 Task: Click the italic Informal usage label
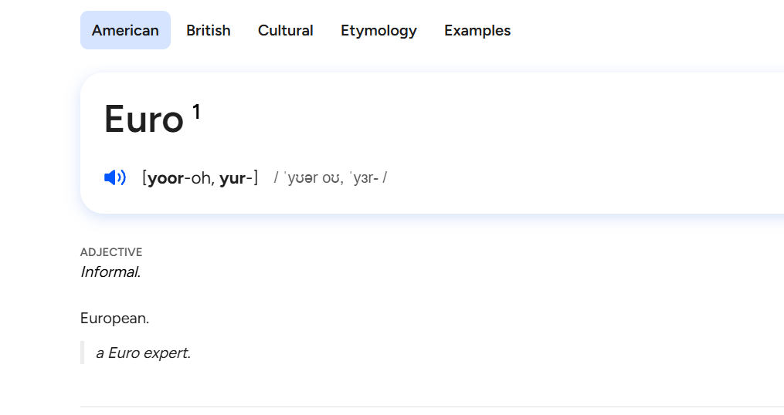tap(110, 272)
